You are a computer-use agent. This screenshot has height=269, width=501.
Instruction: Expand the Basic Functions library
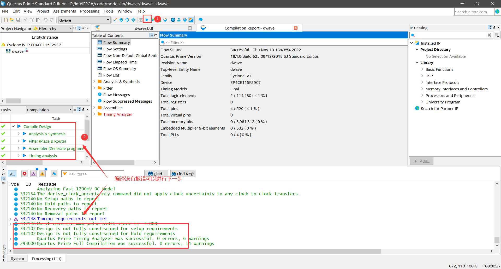click(422, 69)
